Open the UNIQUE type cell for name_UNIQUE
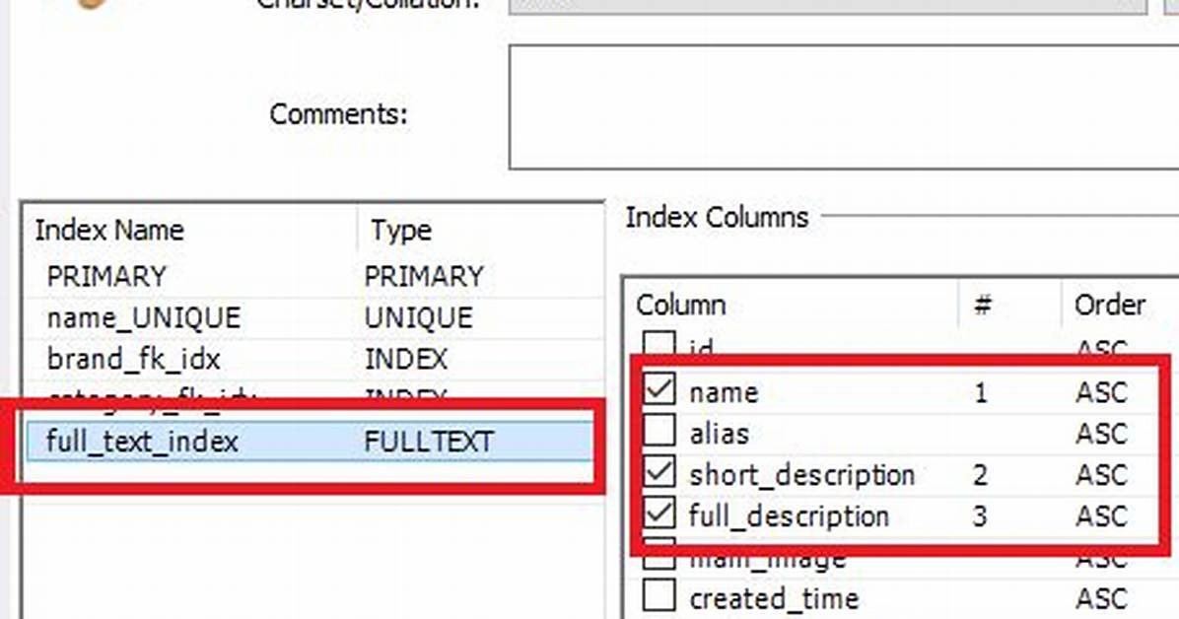1179x619 pixels. [x=419, y=318]
